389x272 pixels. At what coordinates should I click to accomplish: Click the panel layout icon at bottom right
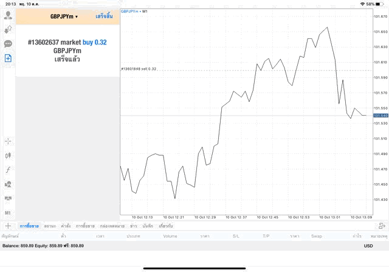click(x=381, y=226)
